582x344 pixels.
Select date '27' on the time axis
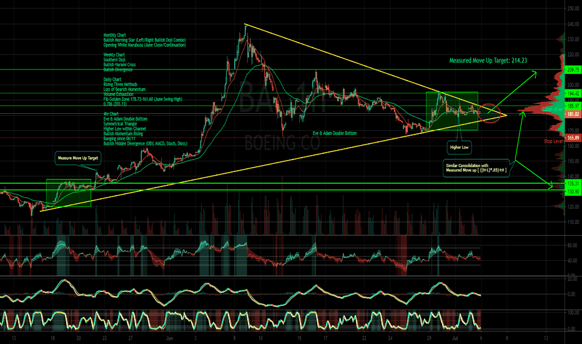click(131, 338)
